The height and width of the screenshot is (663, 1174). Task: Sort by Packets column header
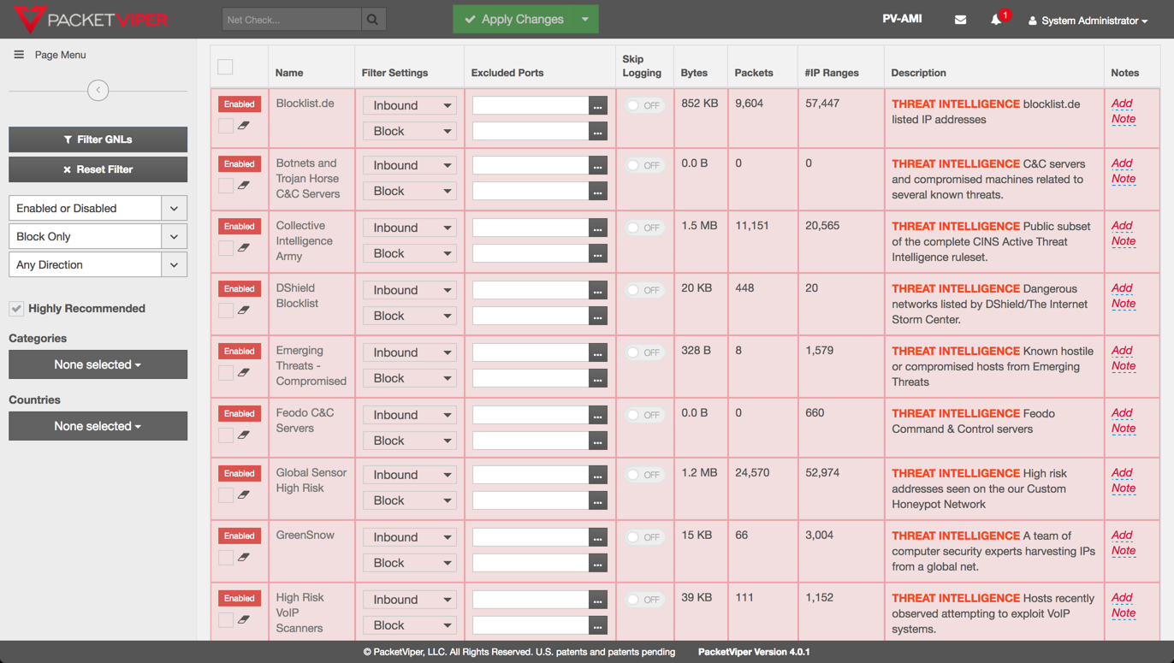click(x=754, y=73)
